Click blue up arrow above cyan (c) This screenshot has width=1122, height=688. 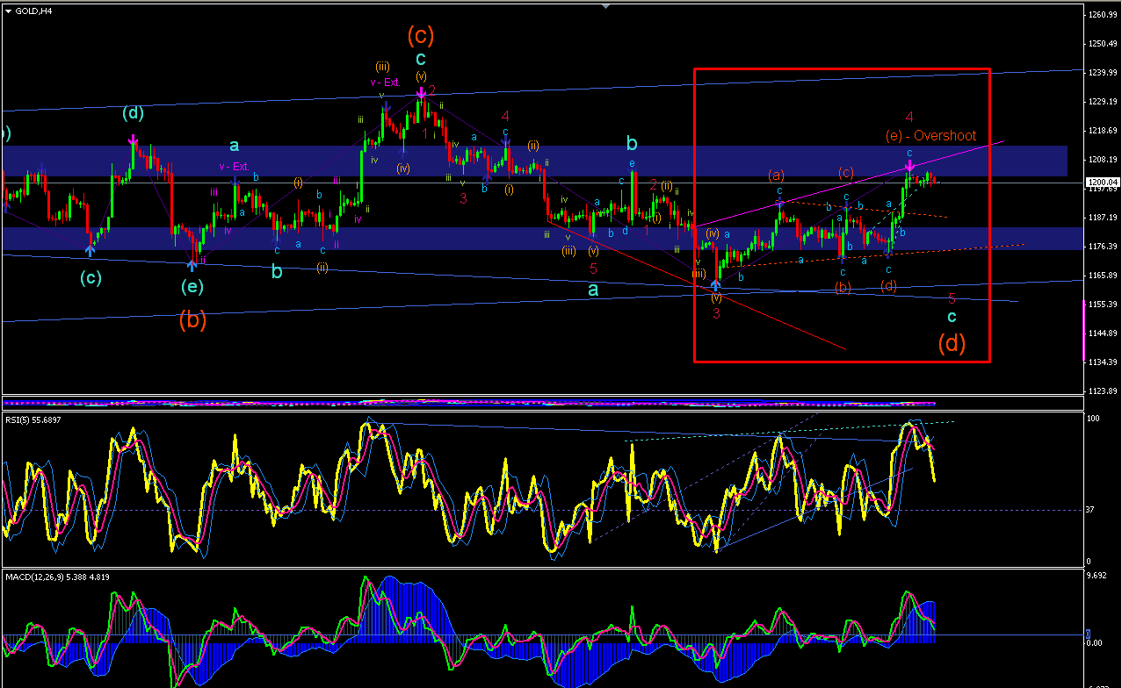click(x=90, y=251)
